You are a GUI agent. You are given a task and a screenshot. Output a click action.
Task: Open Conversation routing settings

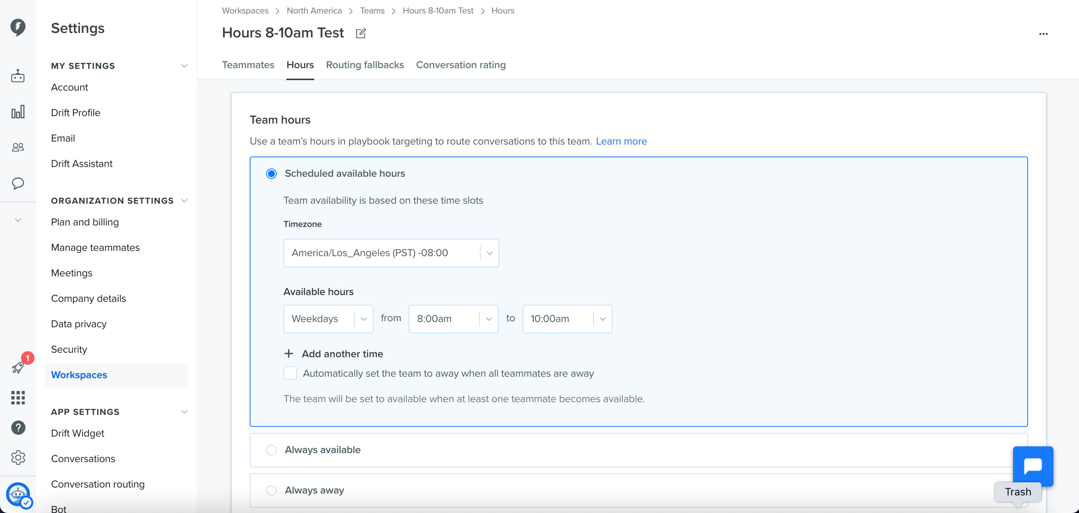(97, 484)
